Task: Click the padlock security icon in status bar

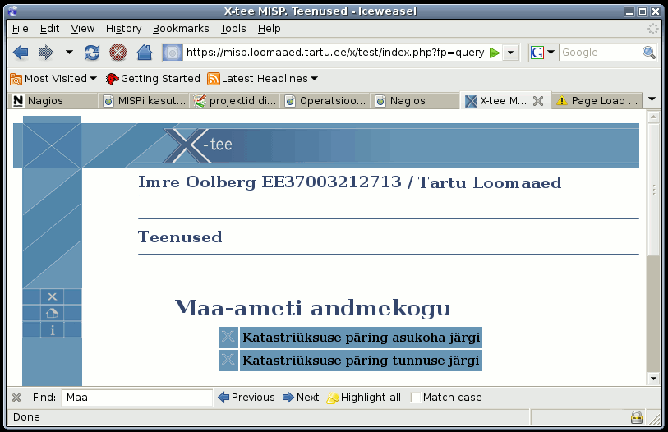Action: pyautogui.click(x=637, y=417)
